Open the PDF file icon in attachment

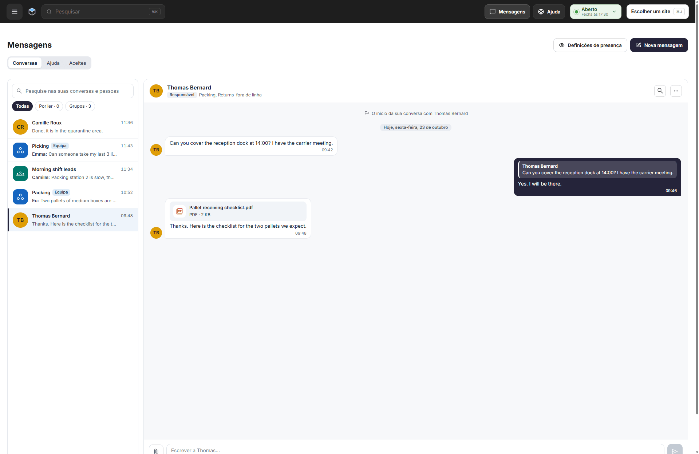[179, 211]
